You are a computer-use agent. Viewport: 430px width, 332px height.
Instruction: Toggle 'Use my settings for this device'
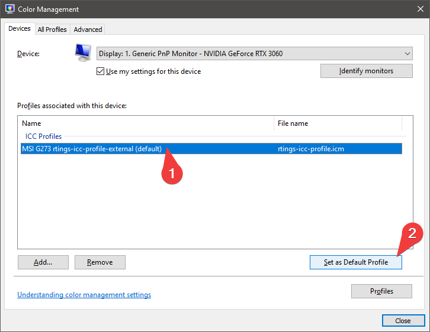(x=101, y=71)
